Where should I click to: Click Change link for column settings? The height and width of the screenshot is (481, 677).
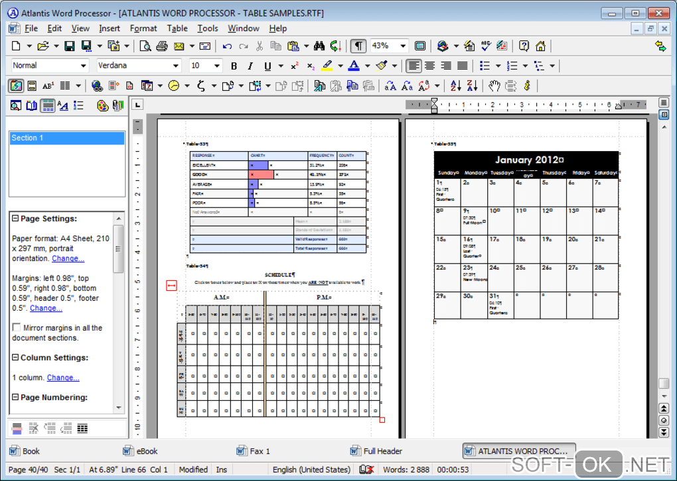tap(63, 378)
